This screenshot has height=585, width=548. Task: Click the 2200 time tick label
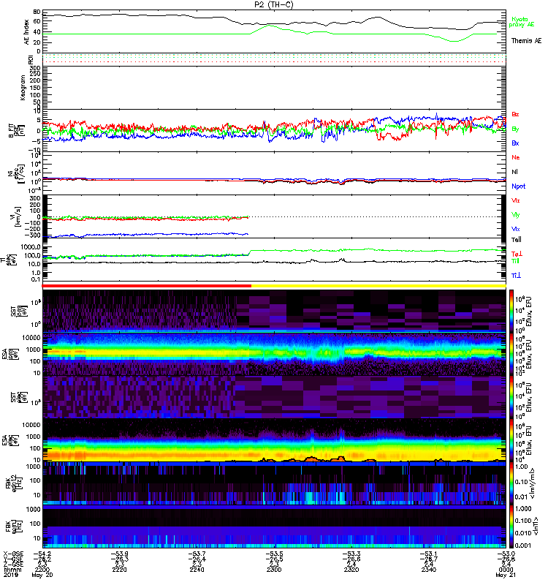(x=42, y=570)
